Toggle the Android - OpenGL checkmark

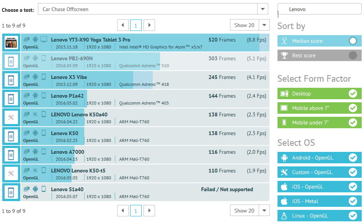click(353, 158)
